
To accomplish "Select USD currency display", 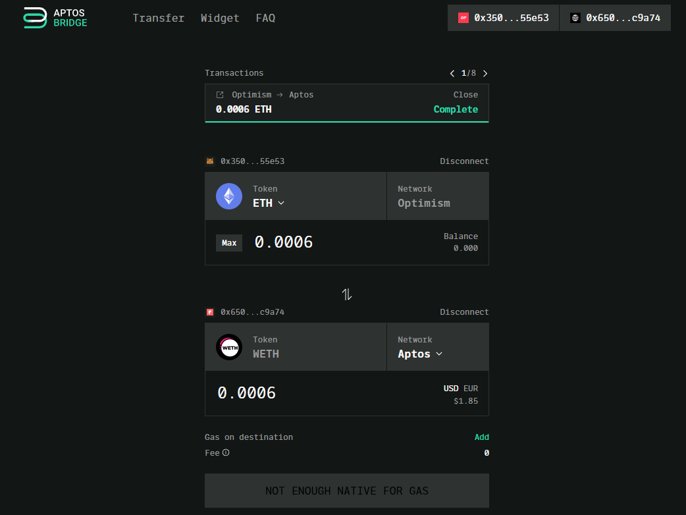I will click(x=451, y=389).
